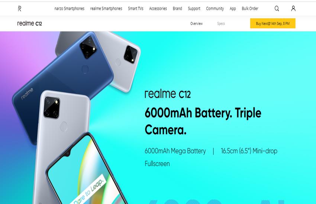The image size is (316, 204).
Task: Open the Accessories menu item
Action: tap(158, 9)
